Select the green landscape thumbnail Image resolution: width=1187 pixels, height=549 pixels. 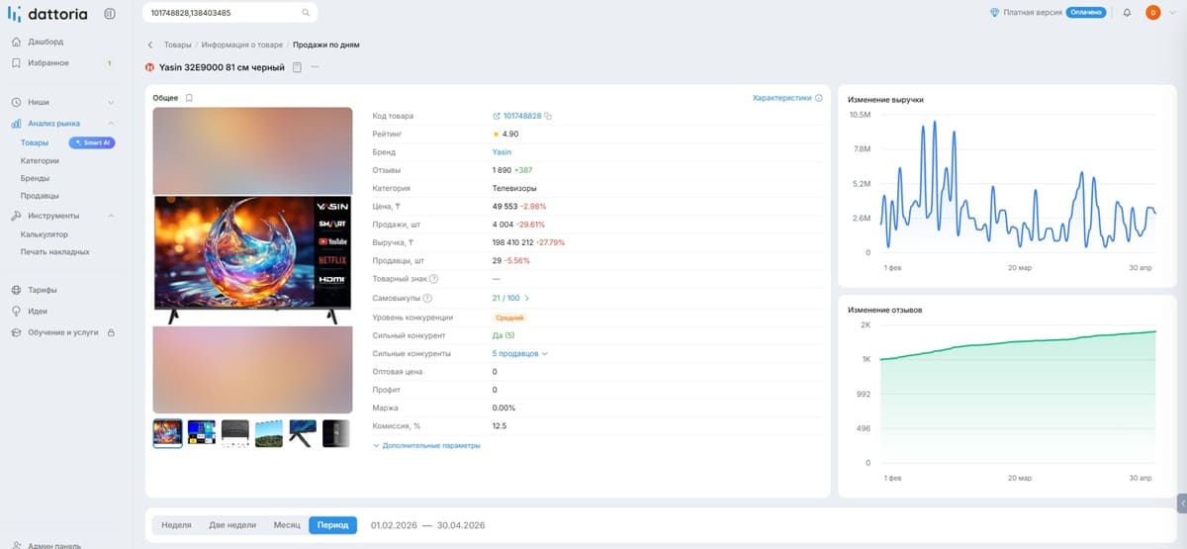tap(269, 433)
